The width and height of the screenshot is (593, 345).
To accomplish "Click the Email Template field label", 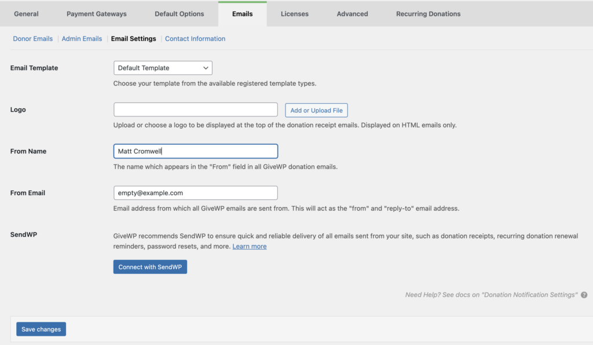I will point(34,68).
